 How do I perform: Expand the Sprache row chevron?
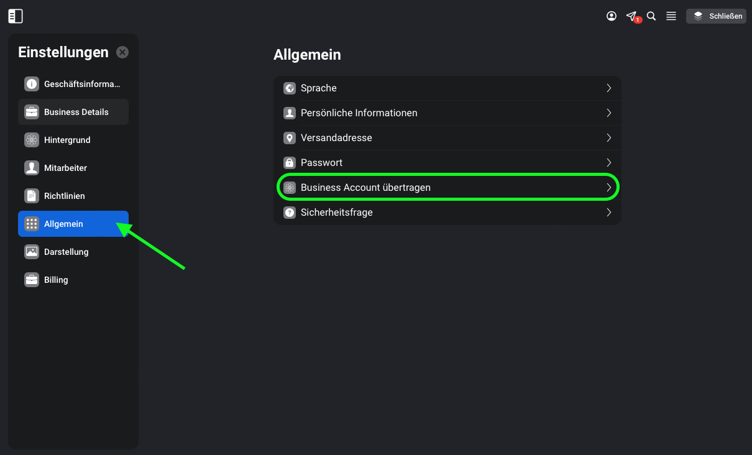(609, 88)
